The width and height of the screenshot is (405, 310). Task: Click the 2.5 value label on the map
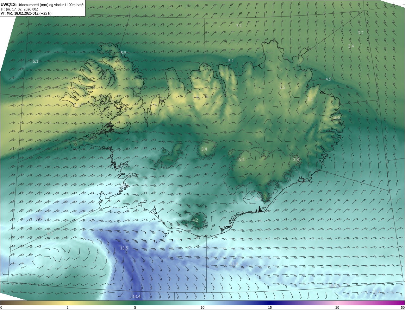coord(282,87)
